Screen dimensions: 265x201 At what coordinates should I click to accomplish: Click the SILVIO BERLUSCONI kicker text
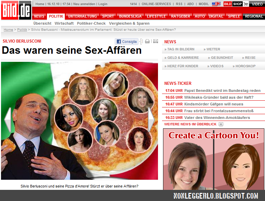pos(22,41)
